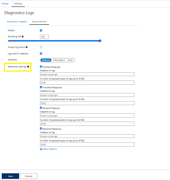Uncheck Log client IP address
The image size is (170, 180).
coord(41,54)
